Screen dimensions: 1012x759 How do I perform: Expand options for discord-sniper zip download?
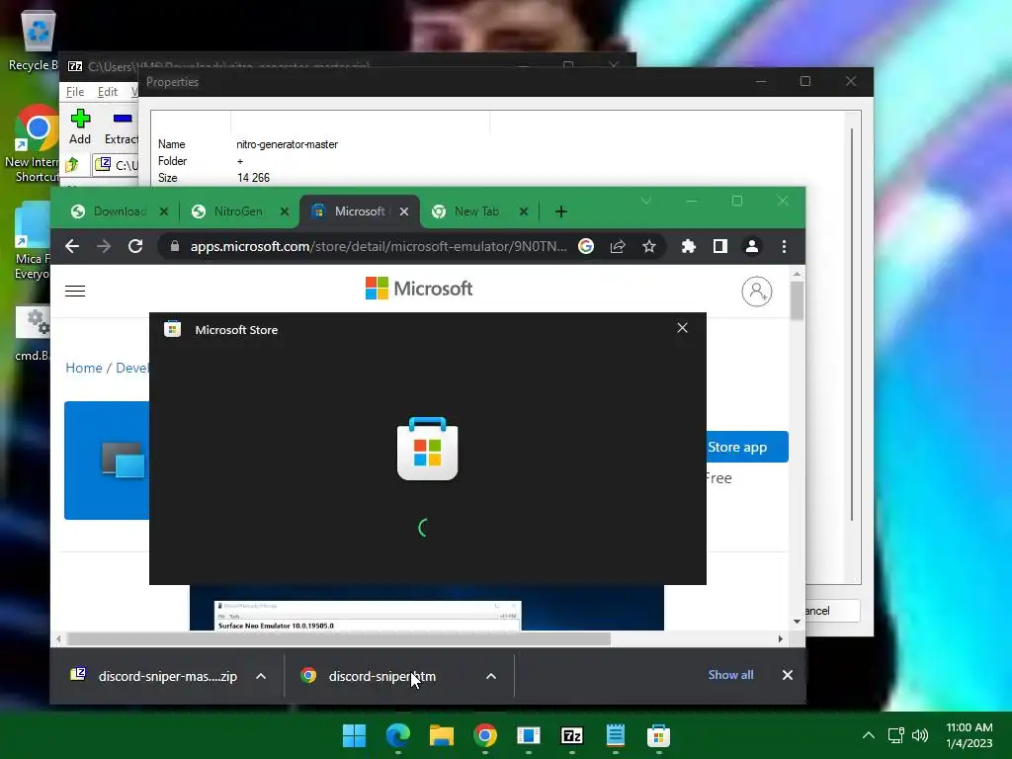point(261,676)
